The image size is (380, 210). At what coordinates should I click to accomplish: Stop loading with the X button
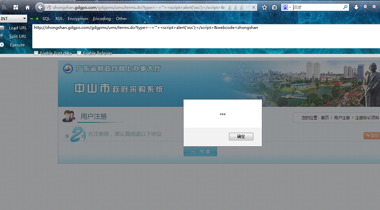point(253,7)
